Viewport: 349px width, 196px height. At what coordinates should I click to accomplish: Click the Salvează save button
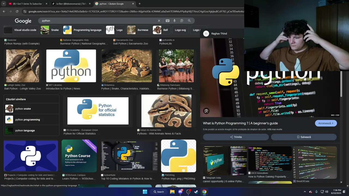(304, 137)
